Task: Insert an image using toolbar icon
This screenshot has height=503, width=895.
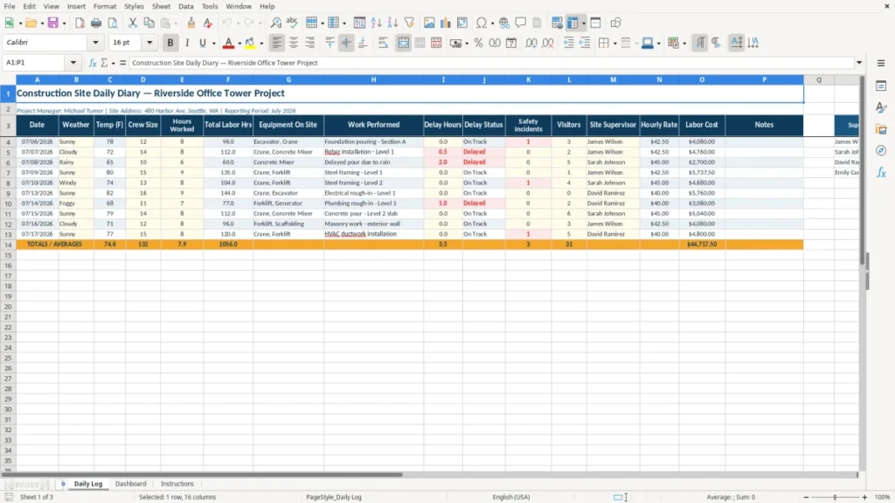Action: 429,23
